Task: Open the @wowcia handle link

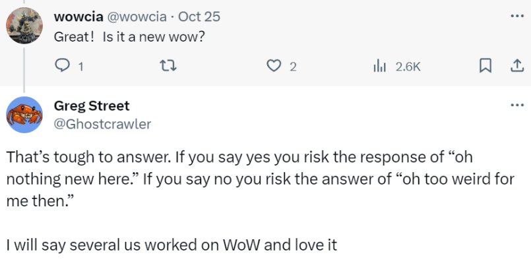Action: (137, 16)
